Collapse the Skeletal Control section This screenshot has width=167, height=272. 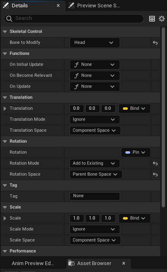coord(5,32)
